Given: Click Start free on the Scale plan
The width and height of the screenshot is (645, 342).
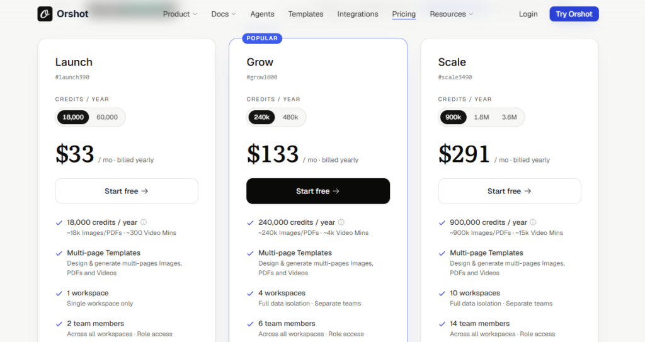Looking at the screenshot, I should pyautogui.click(x=510, y=191).
